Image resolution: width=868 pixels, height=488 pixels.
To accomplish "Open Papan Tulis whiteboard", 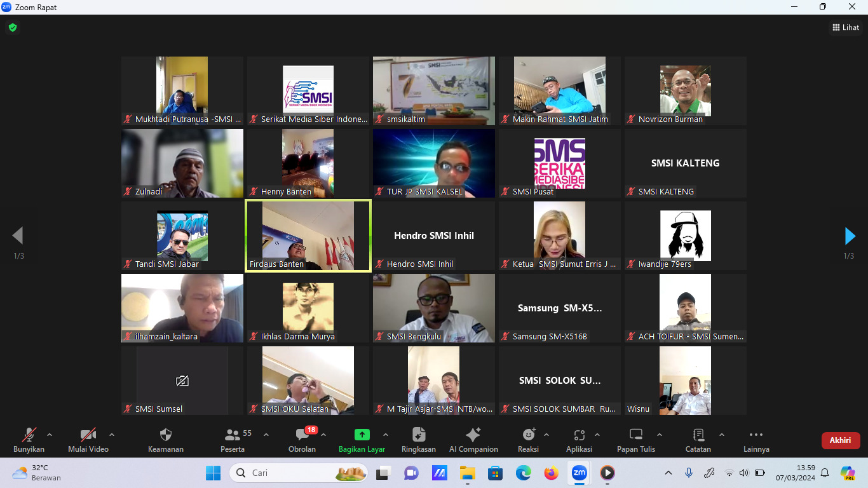I will tap(636, 435).
